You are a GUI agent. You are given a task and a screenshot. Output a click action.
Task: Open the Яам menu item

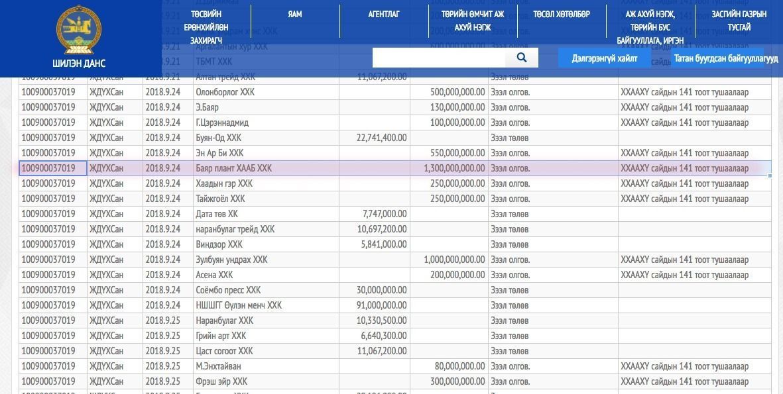coord(295,14)
